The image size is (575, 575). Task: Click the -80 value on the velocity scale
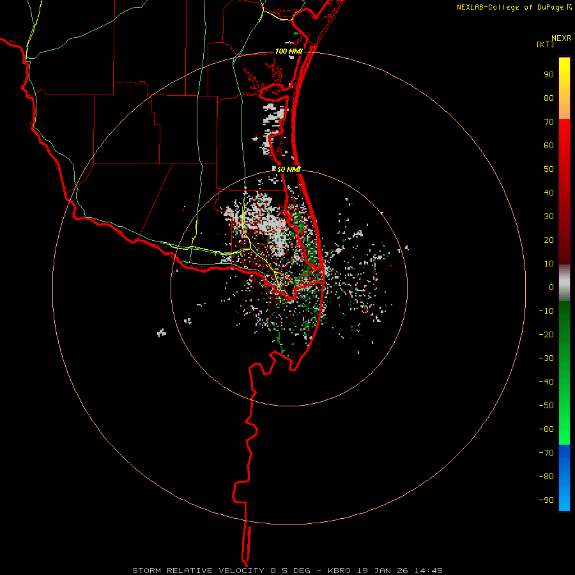pos(546,477)
